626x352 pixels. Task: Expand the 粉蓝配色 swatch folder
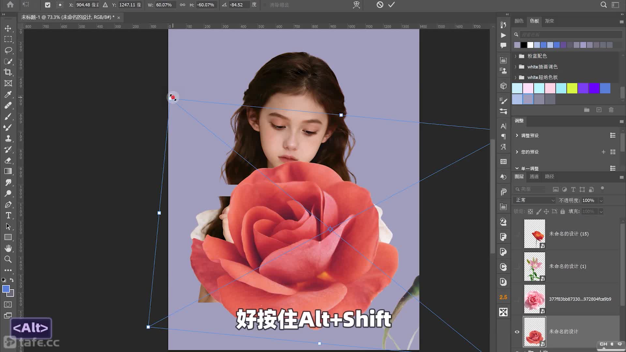point(515,56)
